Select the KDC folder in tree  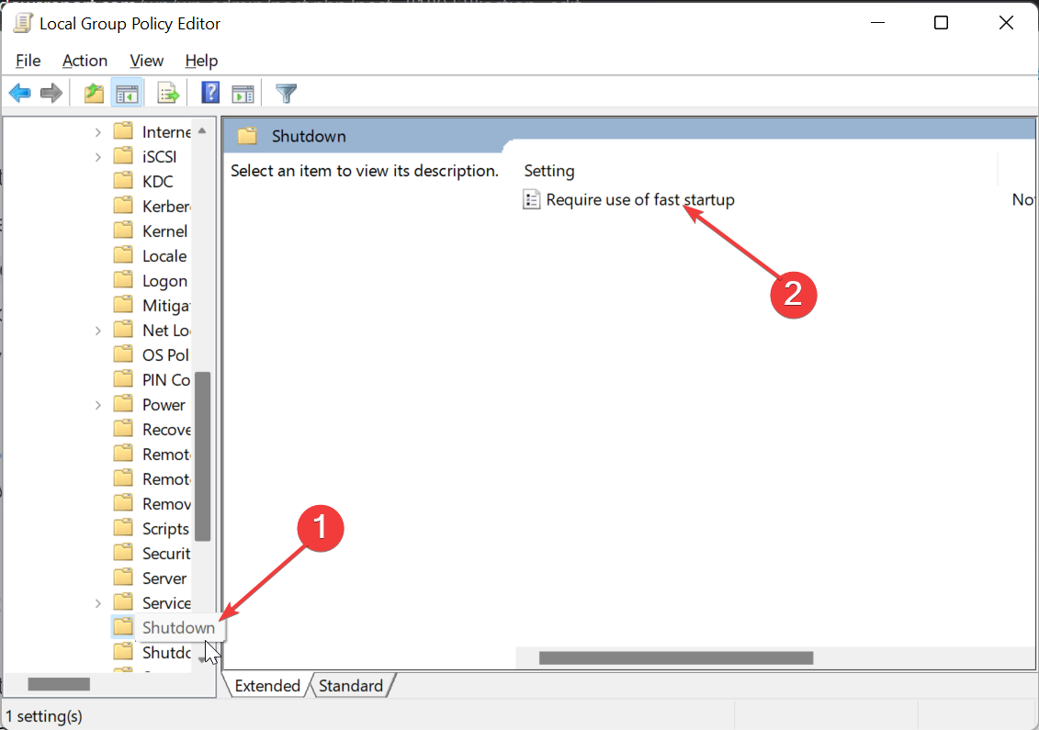[158, 182]
